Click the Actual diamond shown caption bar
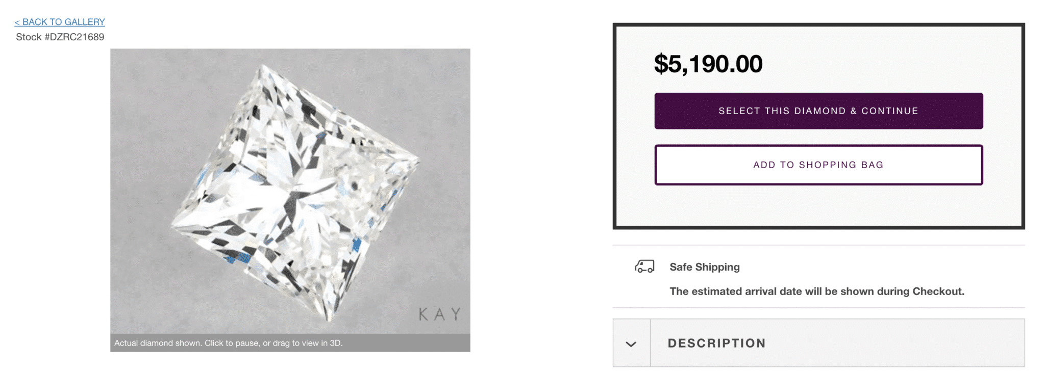 [290, 343]
